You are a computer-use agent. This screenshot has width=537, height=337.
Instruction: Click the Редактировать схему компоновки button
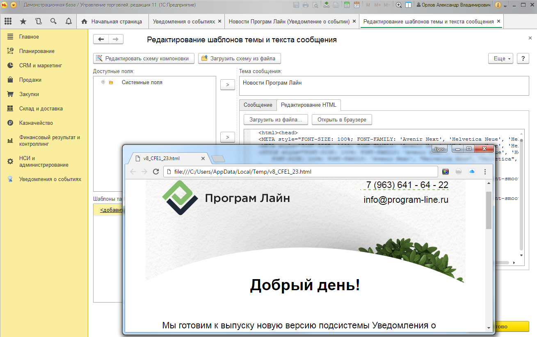[144, 58]
